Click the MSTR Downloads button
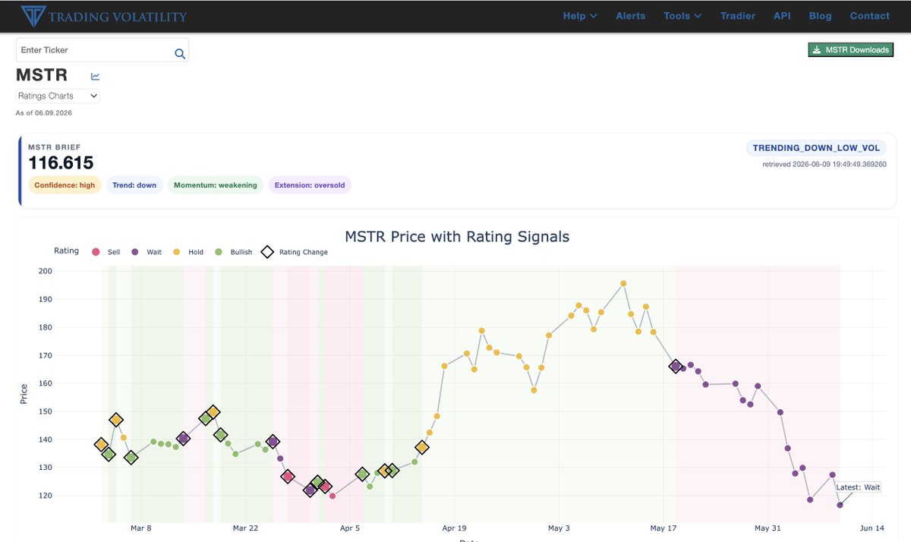This screenshot has height=542, width=911. 850,50
